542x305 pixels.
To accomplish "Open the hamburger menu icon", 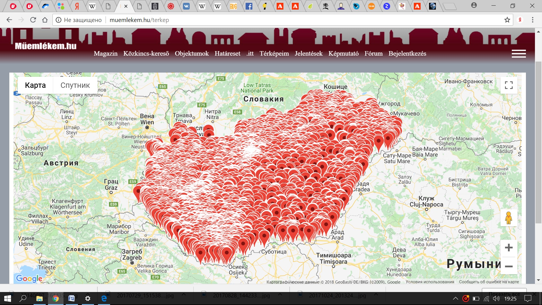I will pyautogui.click(x=519, y=54).
